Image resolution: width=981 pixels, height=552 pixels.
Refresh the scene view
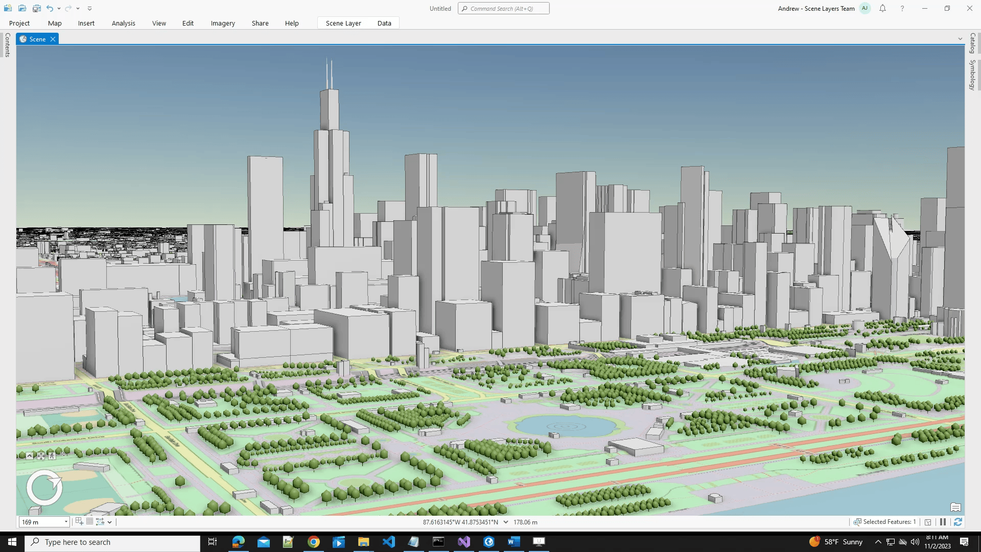[958, 522]
